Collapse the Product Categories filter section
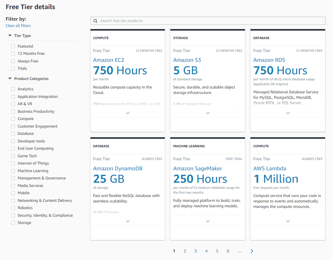Image resolution: width=333 pixels, height=260 pixels. pos(10,79)
